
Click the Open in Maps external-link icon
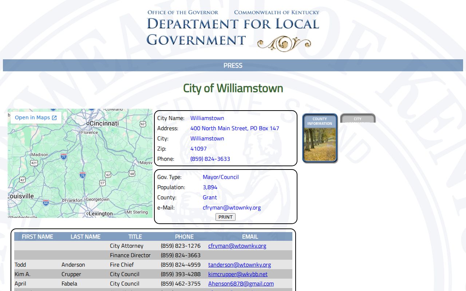54,118
